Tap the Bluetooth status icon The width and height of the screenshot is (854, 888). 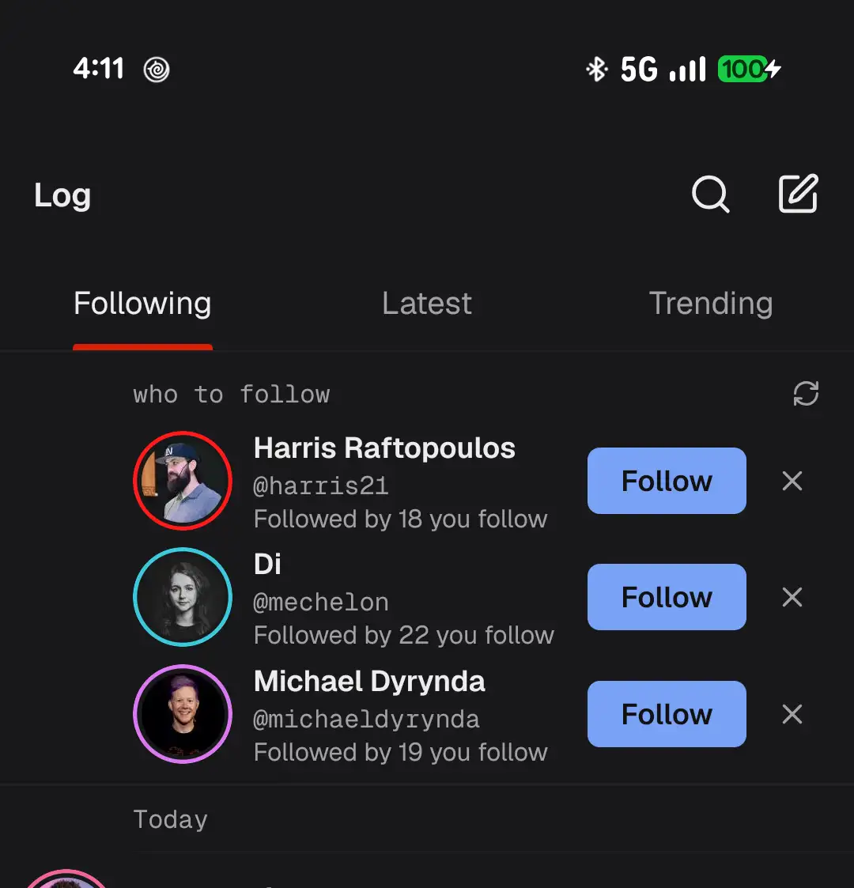[x=596, y=69]
